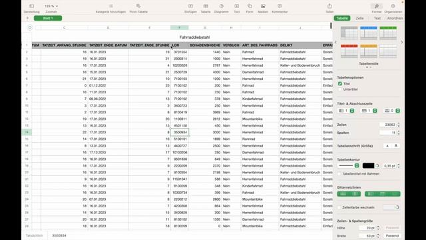The image size is (426, 240).
Task: Click the Organisieren toolbar icon
Action: pyautogui.click(x=393, y=6)
